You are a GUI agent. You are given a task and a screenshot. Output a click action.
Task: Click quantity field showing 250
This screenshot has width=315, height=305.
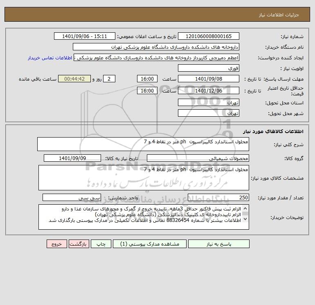pos(218,197)
